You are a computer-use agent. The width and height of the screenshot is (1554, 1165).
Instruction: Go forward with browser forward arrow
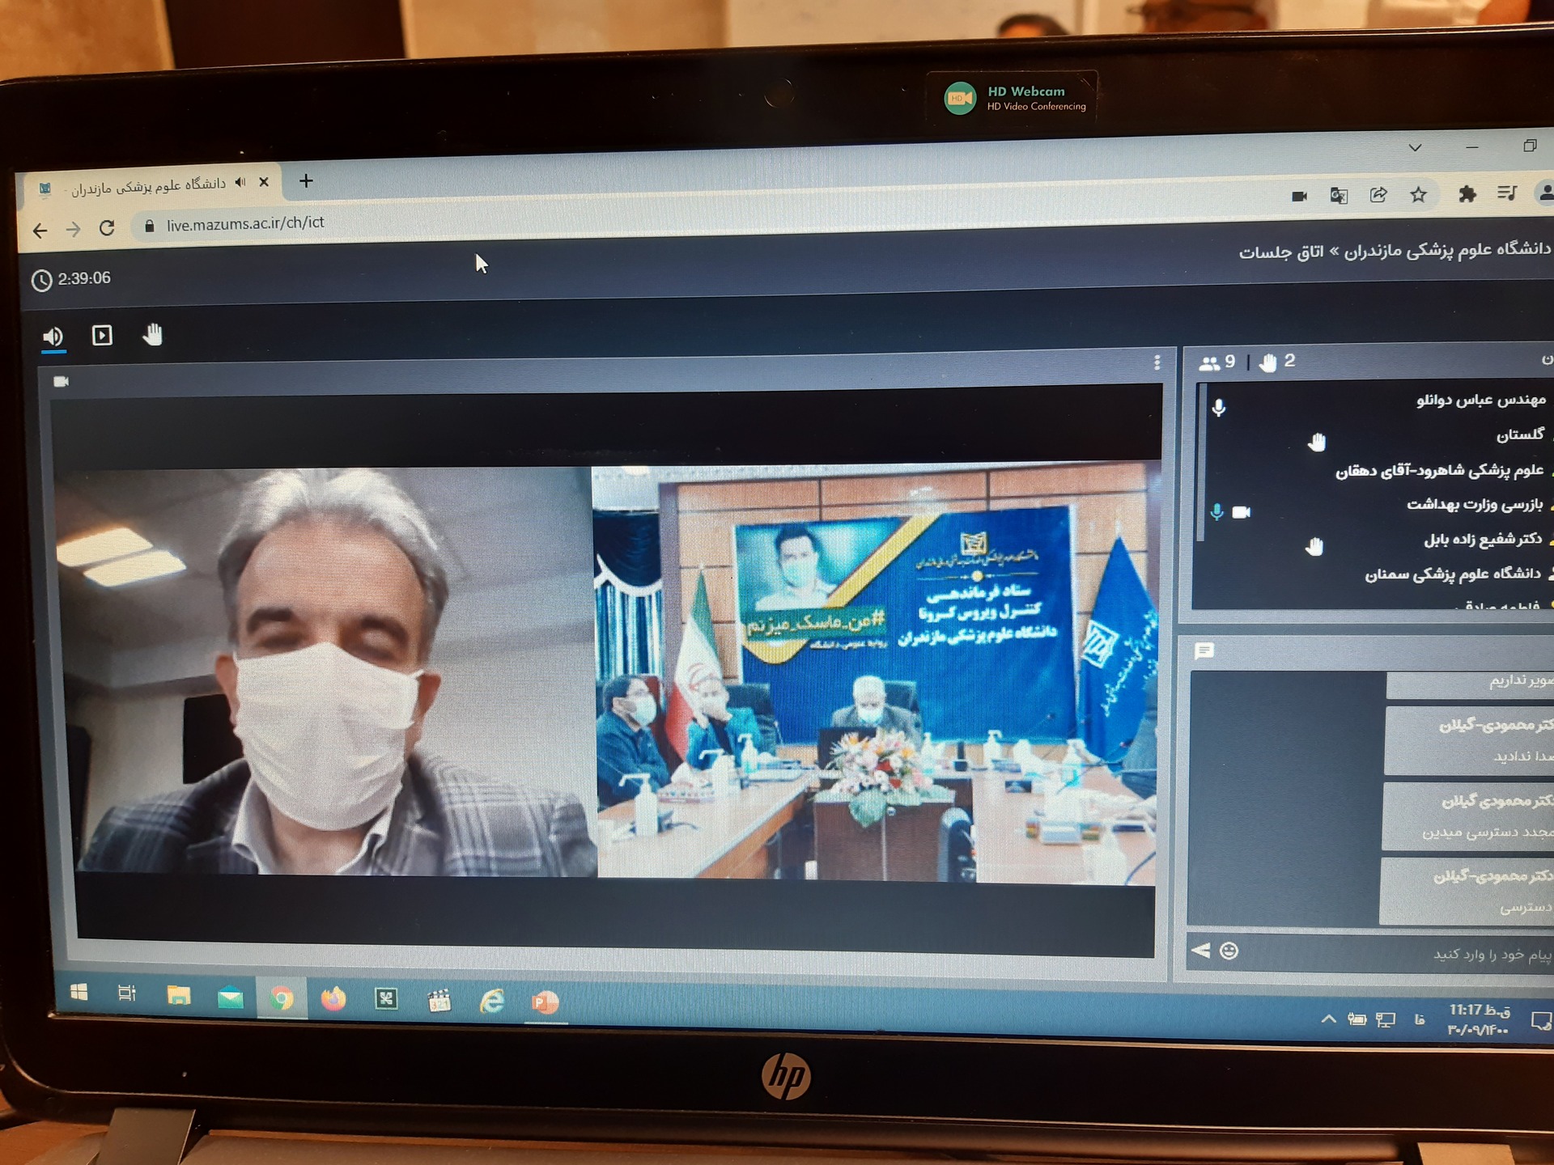[x=74, y=230]
